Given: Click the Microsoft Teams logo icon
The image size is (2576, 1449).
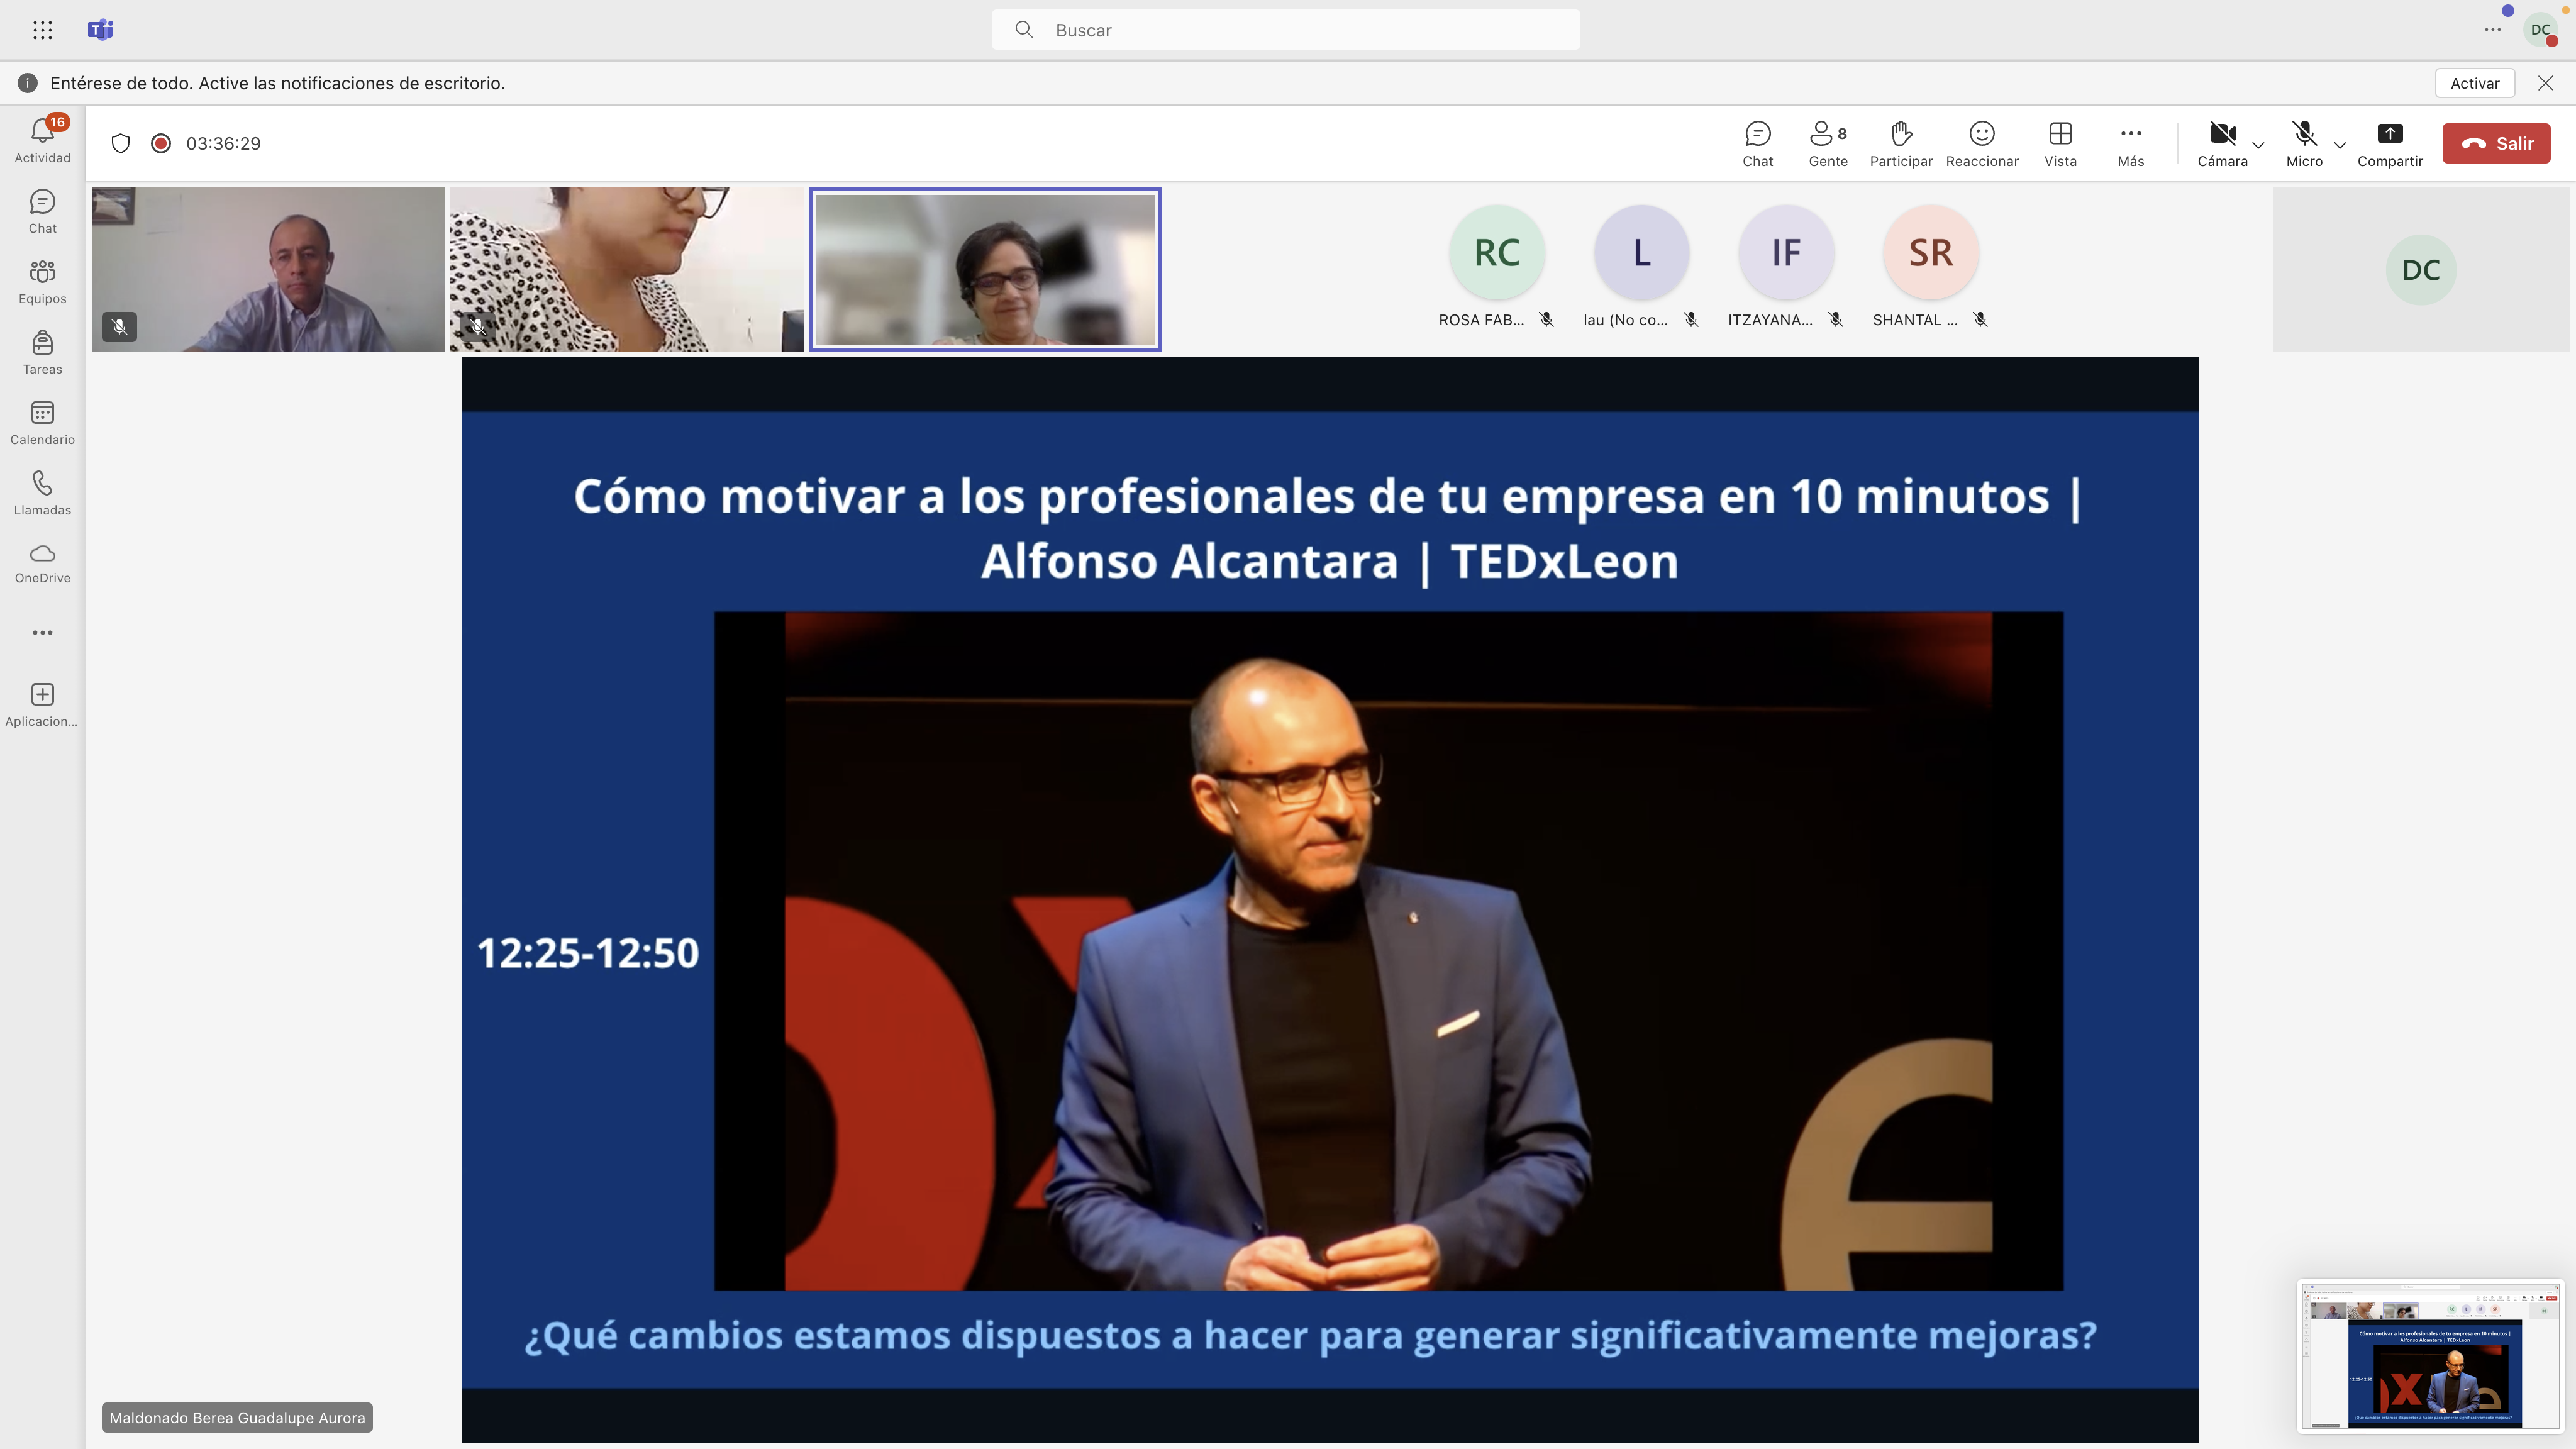Looking at the screenshot, I should pyautogui.click(x=101, y=30).
